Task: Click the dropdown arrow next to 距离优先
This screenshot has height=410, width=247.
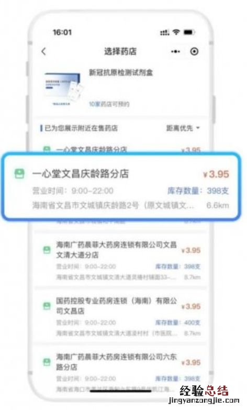Action: 198,128
